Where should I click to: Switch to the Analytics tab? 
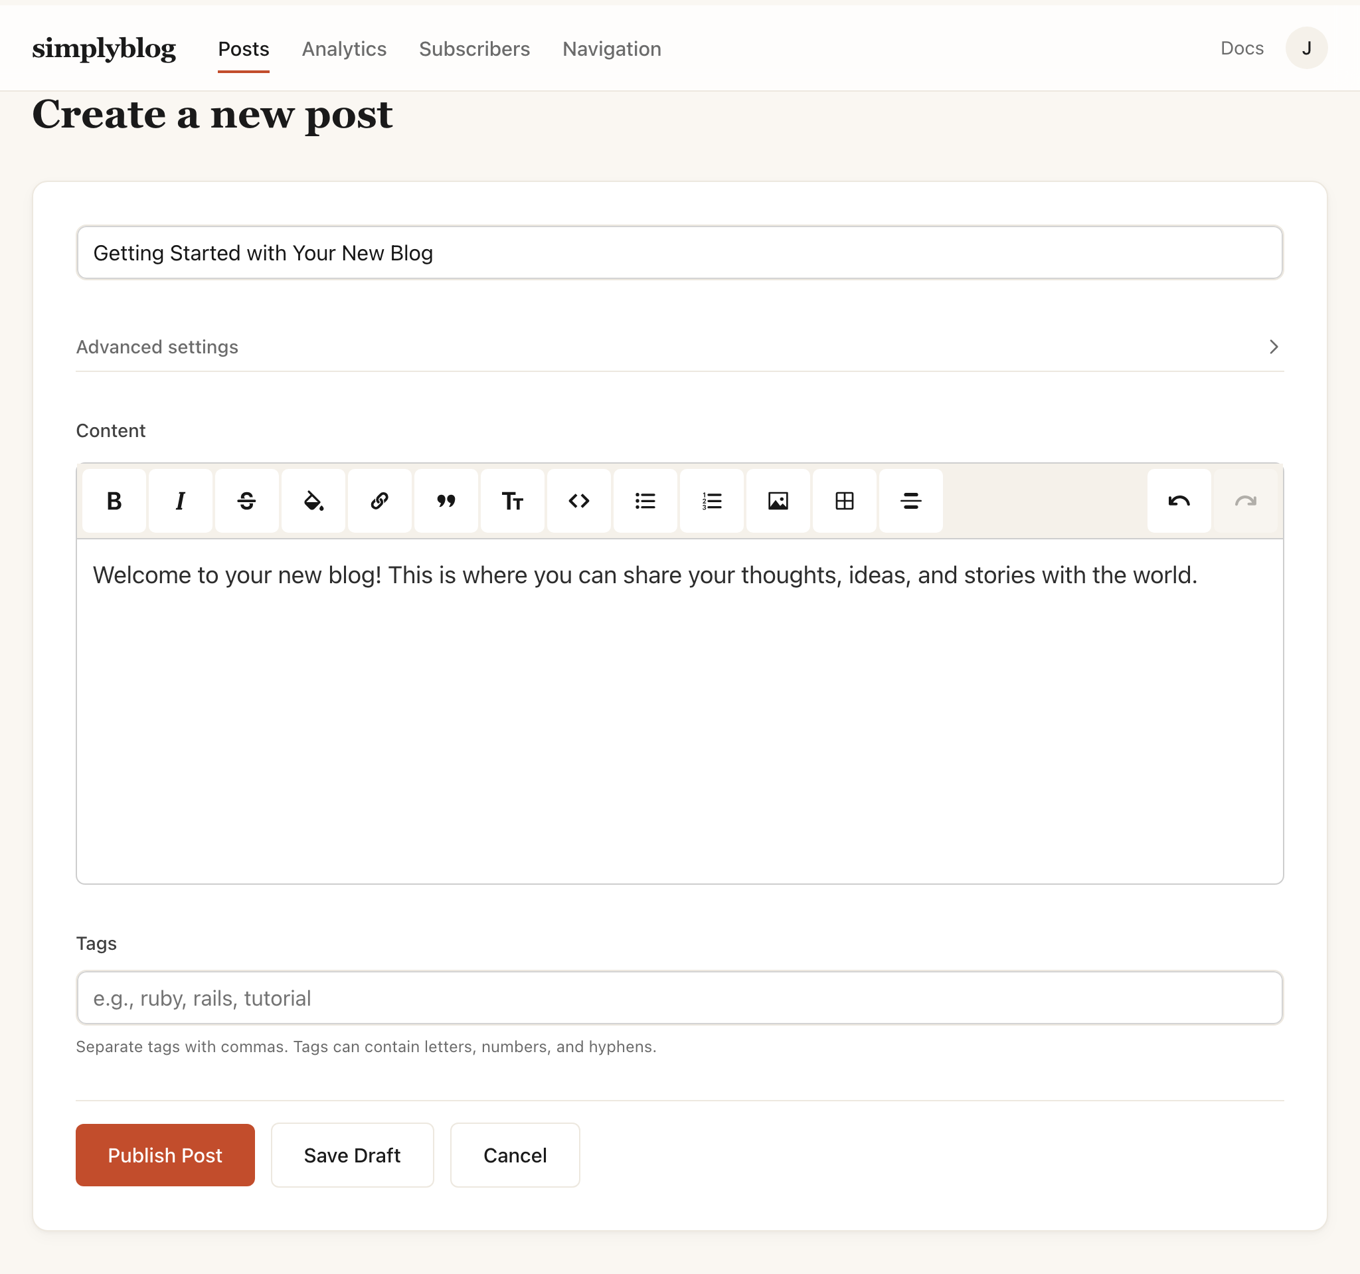pyautogui.click(x=344, y=48)
